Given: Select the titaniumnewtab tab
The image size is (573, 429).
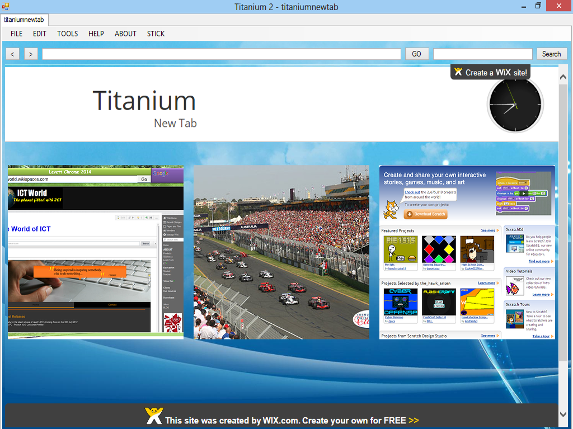Looking at the screenshot, I should (x=24, y=20).
